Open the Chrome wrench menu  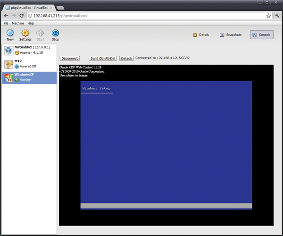coord(277,16)
